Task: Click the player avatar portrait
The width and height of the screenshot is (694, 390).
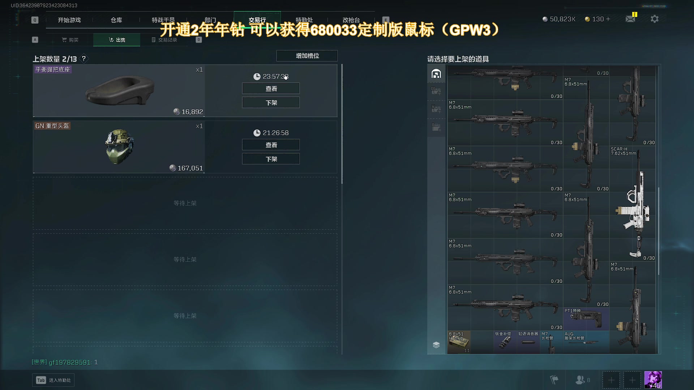Action: [x=653, y=380]
